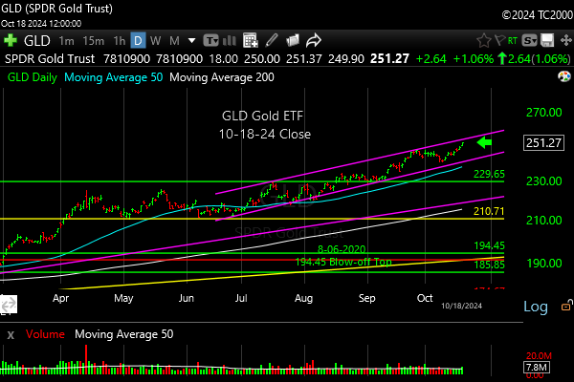
Task: Click the red Volume indicator label
Action: [45, 334]
